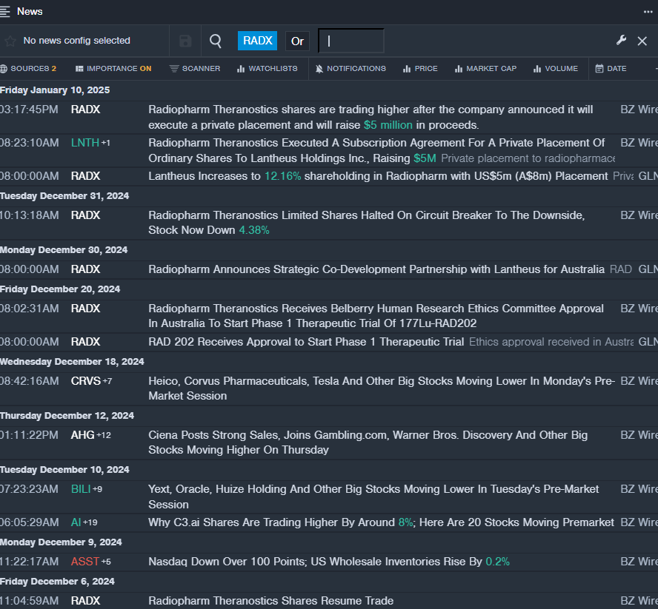Open the News panel hamburger menu icon

point(4,11)
